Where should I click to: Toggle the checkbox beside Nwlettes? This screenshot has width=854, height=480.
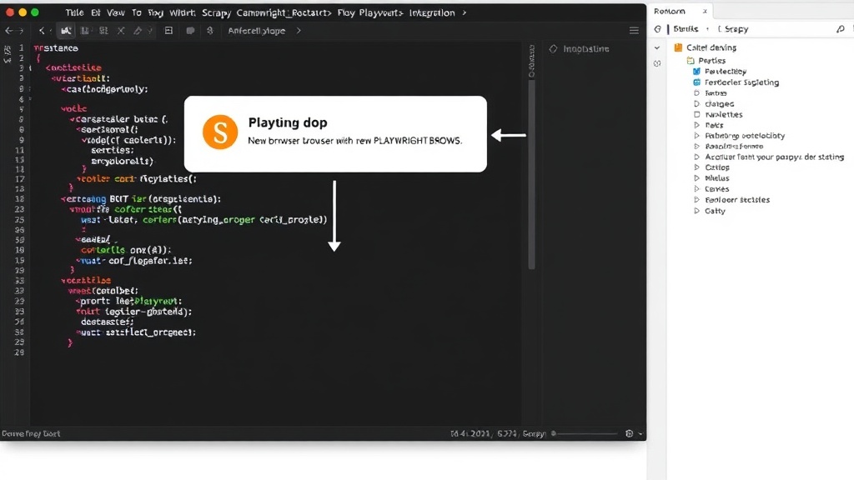(x=696, y=114)
